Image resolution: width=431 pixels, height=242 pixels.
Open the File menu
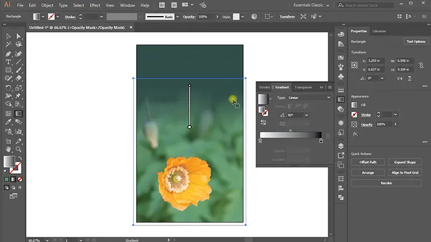(20, 5)
